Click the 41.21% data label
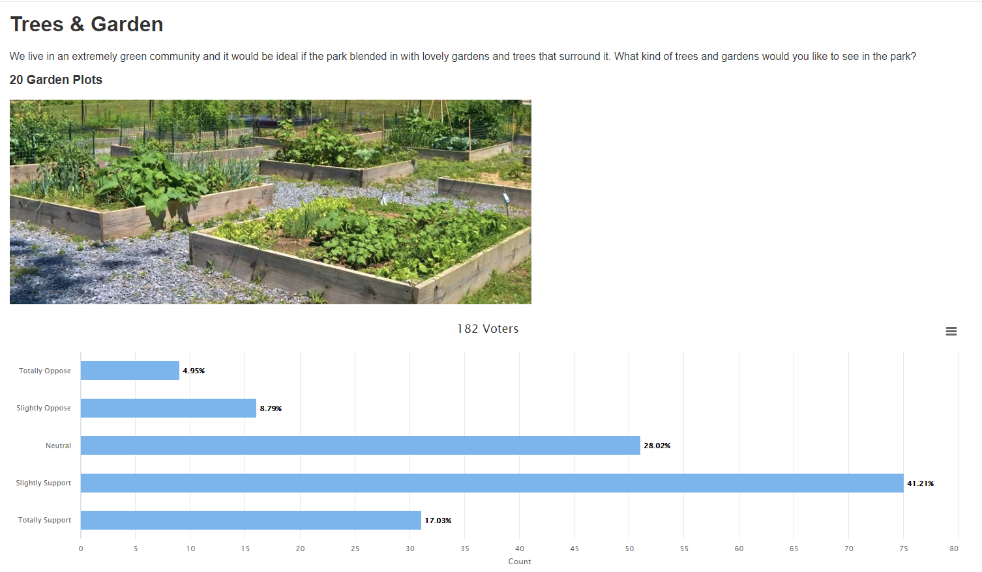This screenshot has width=982, height=572. click(x=921, y=483)
